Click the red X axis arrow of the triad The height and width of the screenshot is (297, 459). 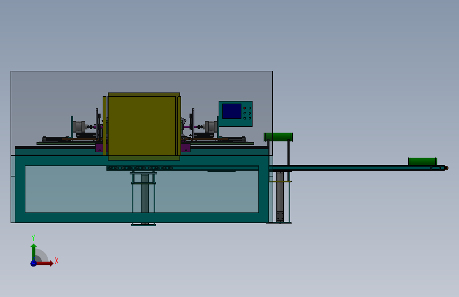click(x=44, y=263)
